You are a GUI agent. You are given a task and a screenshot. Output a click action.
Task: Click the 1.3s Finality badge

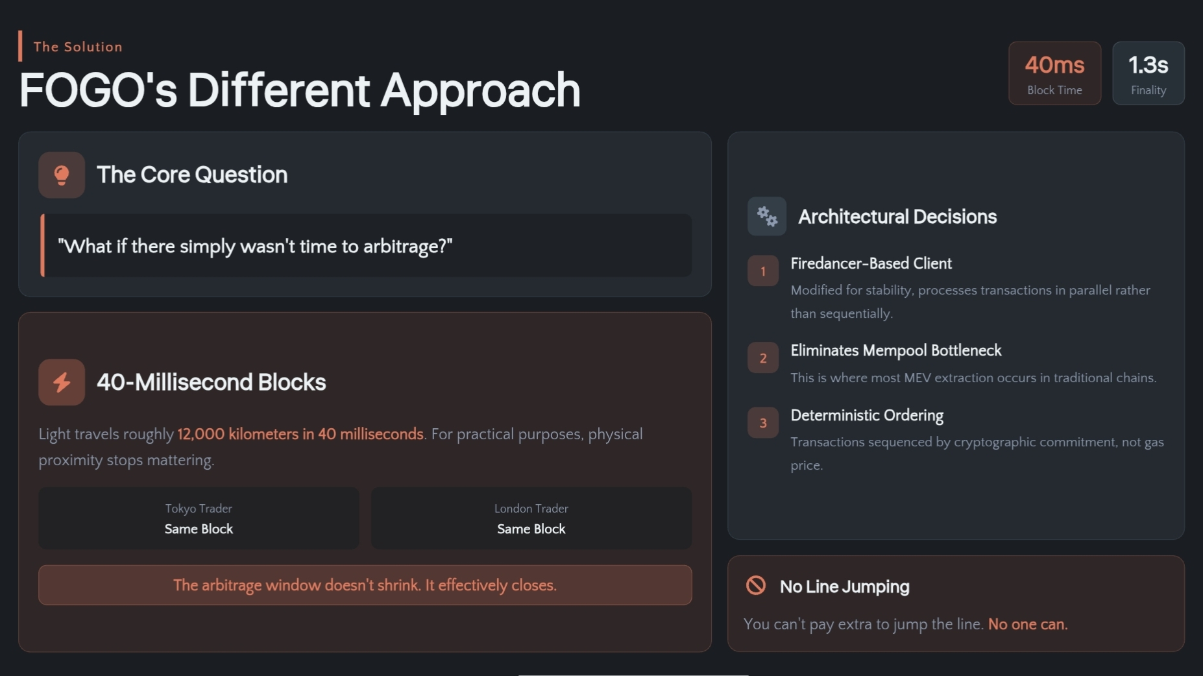pyautogui.click(x=1148, y=73)
